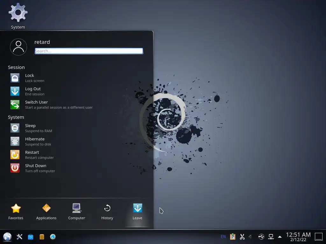
Task: Click the orange Restart icon
Action: pyautogui.click(x=15, y=155)
